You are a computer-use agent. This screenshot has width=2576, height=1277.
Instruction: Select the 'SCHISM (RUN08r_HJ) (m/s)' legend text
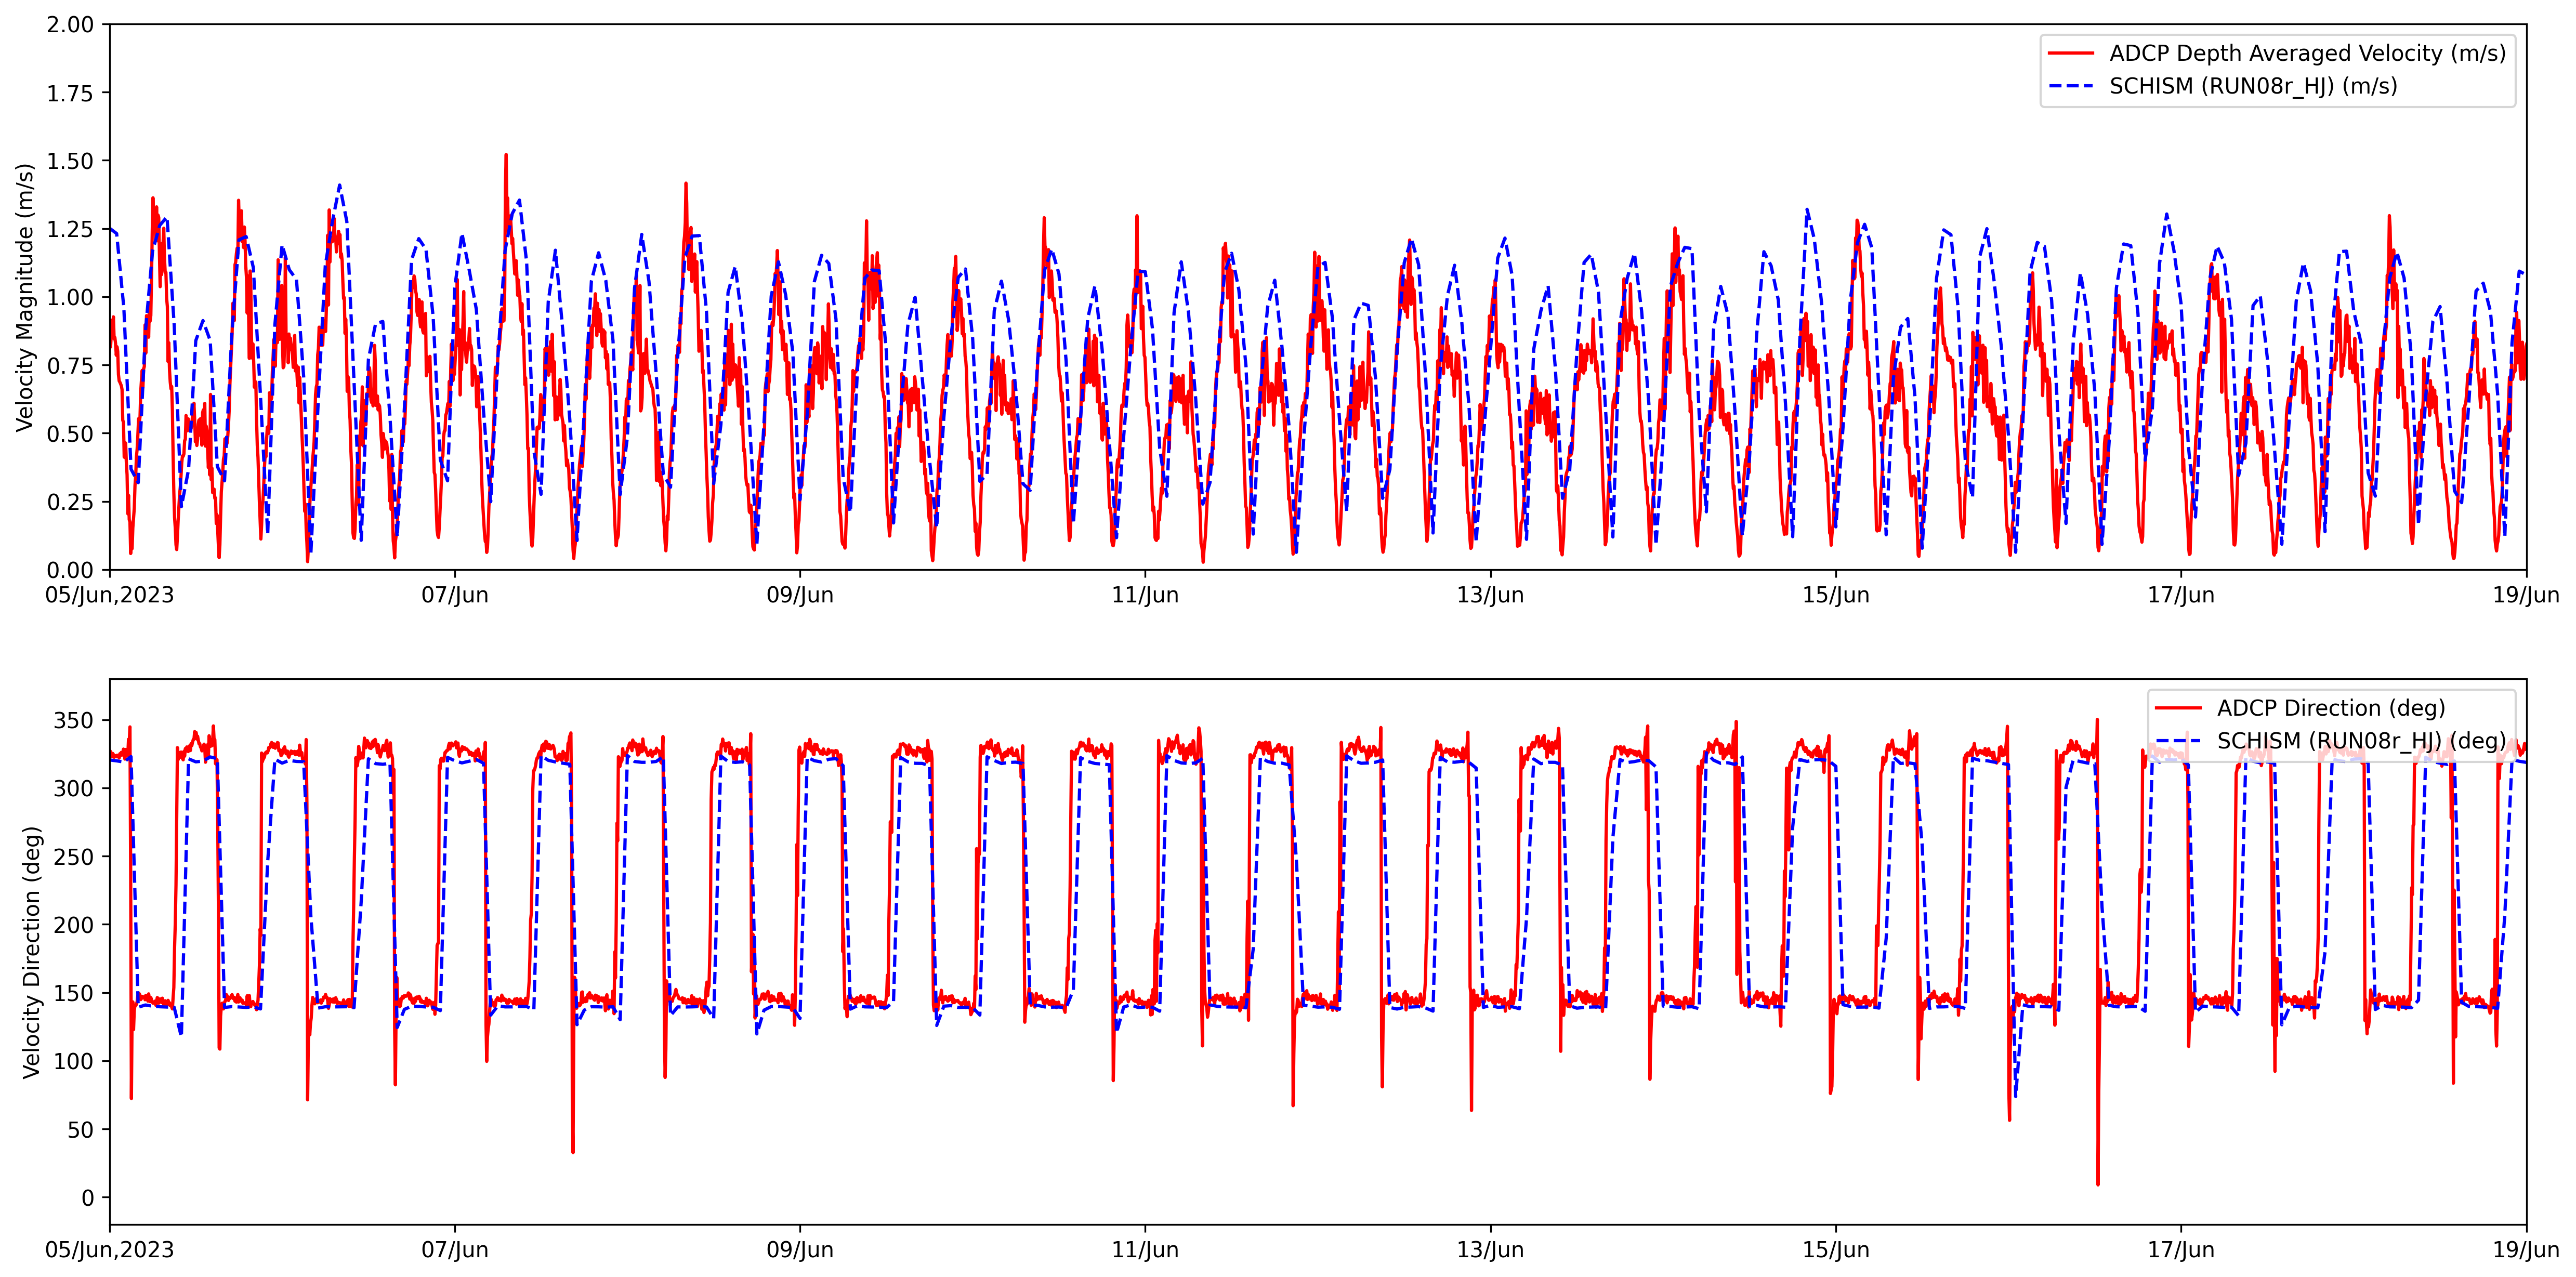coord(2253,86)
